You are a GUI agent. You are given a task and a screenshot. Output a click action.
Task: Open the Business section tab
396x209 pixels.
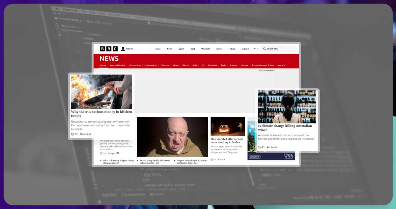(212, 65)
